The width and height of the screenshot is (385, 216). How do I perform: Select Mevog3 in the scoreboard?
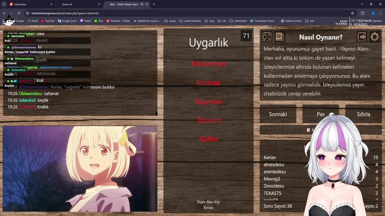272,179
